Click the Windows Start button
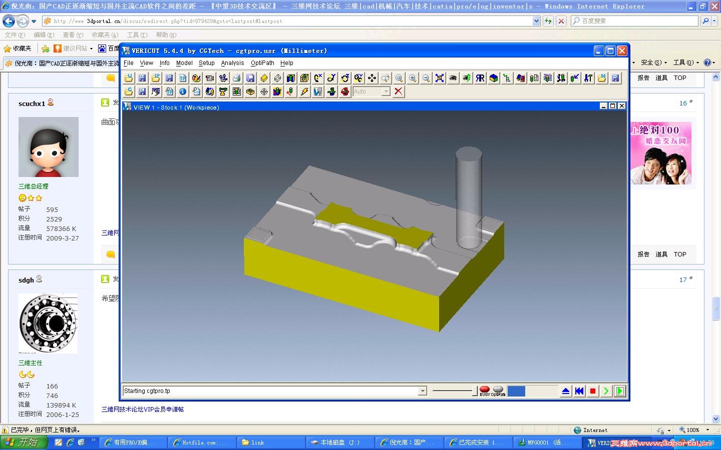 [x=24, y=442]
